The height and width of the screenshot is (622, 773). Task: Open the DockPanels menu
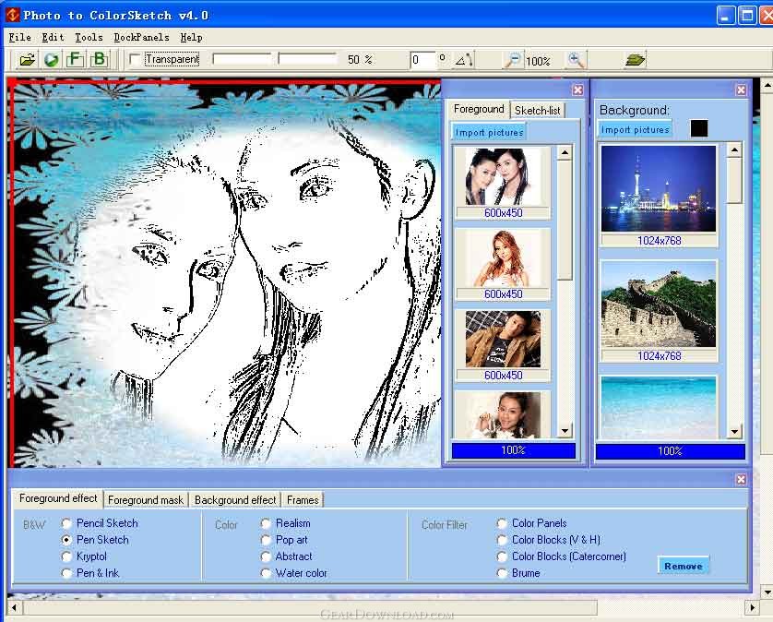point(141,37)
